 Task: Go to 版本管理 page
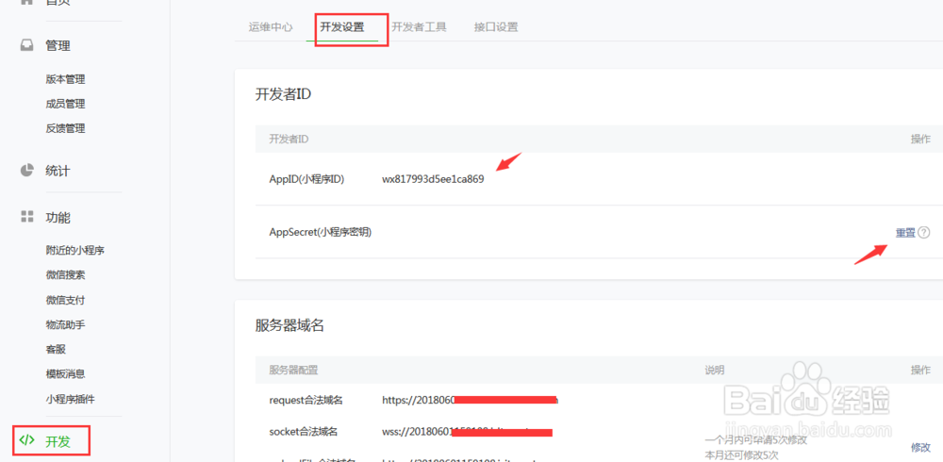(x=66, y=79)
